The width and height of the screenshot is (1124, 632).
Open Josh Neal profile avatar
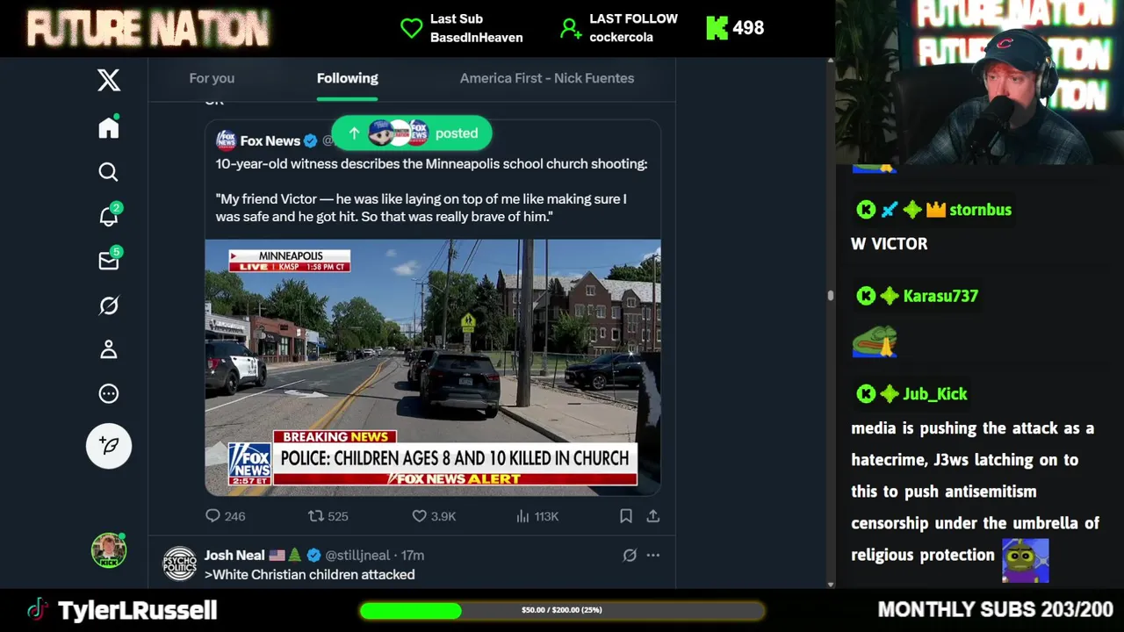[180, 564]
